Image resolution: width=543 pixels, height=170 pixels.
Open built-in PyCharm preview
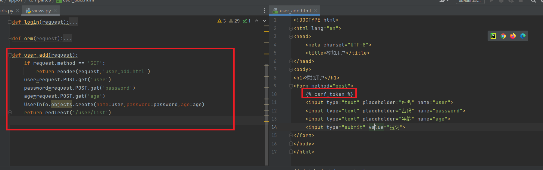point(493,36)
